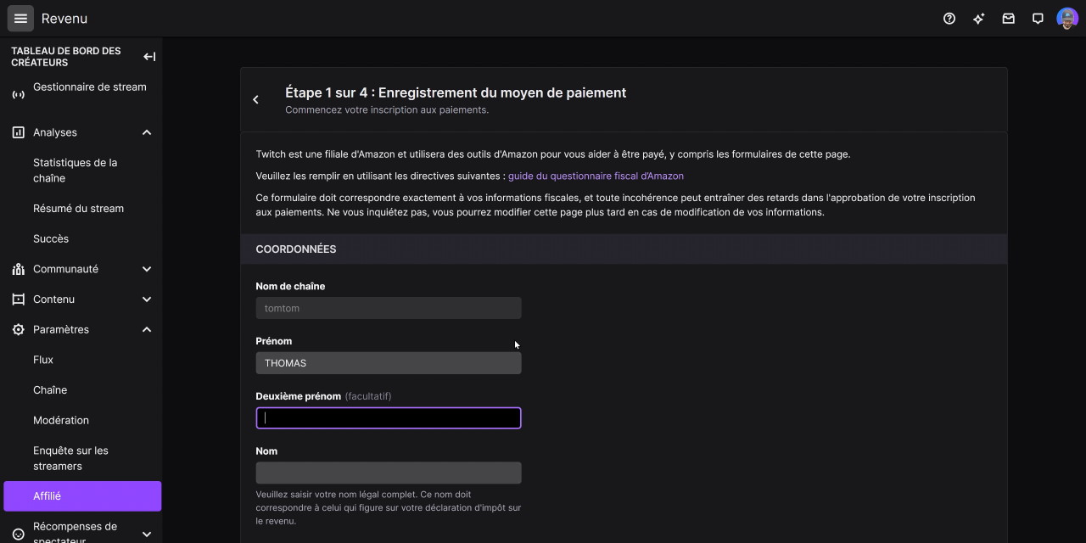The image size is (1086, 543).
Task: Collapse the Paramètres section
Action: [x=146, y=329]
